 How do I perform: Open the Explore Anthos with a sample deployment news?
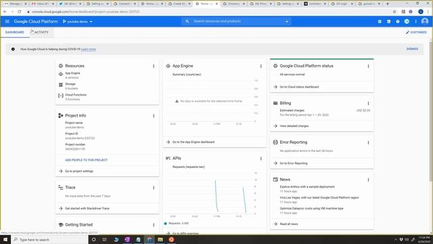tap(307, 187)
